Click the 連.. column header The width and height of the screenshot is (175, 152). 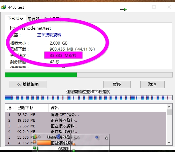pos(10,107)
